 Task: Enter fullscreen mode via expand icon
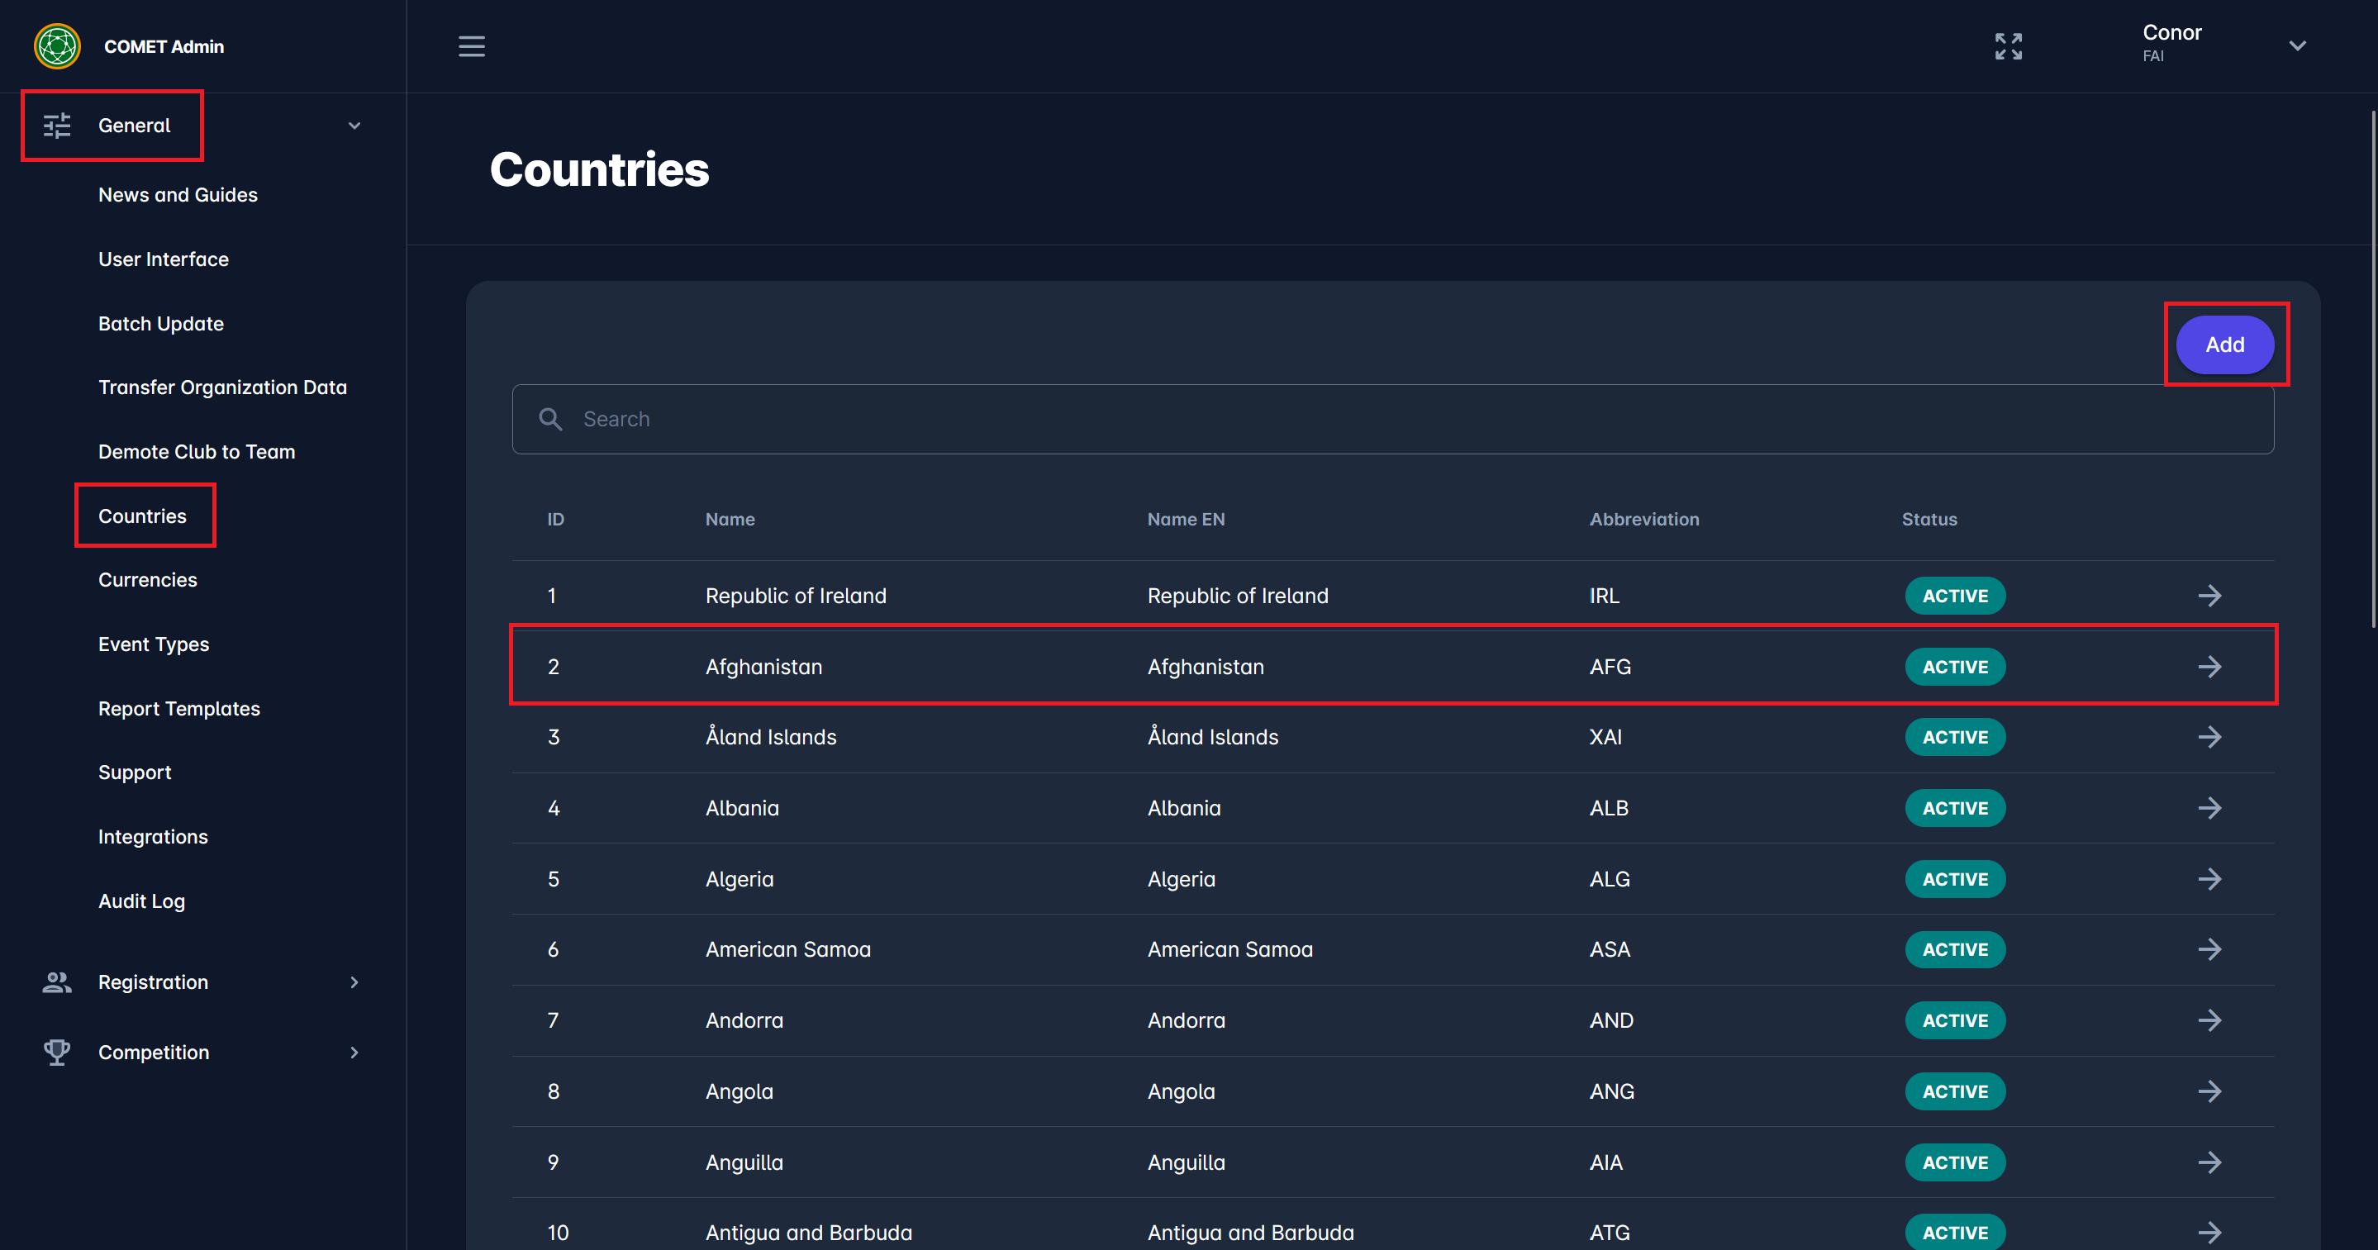point(2008,46)
